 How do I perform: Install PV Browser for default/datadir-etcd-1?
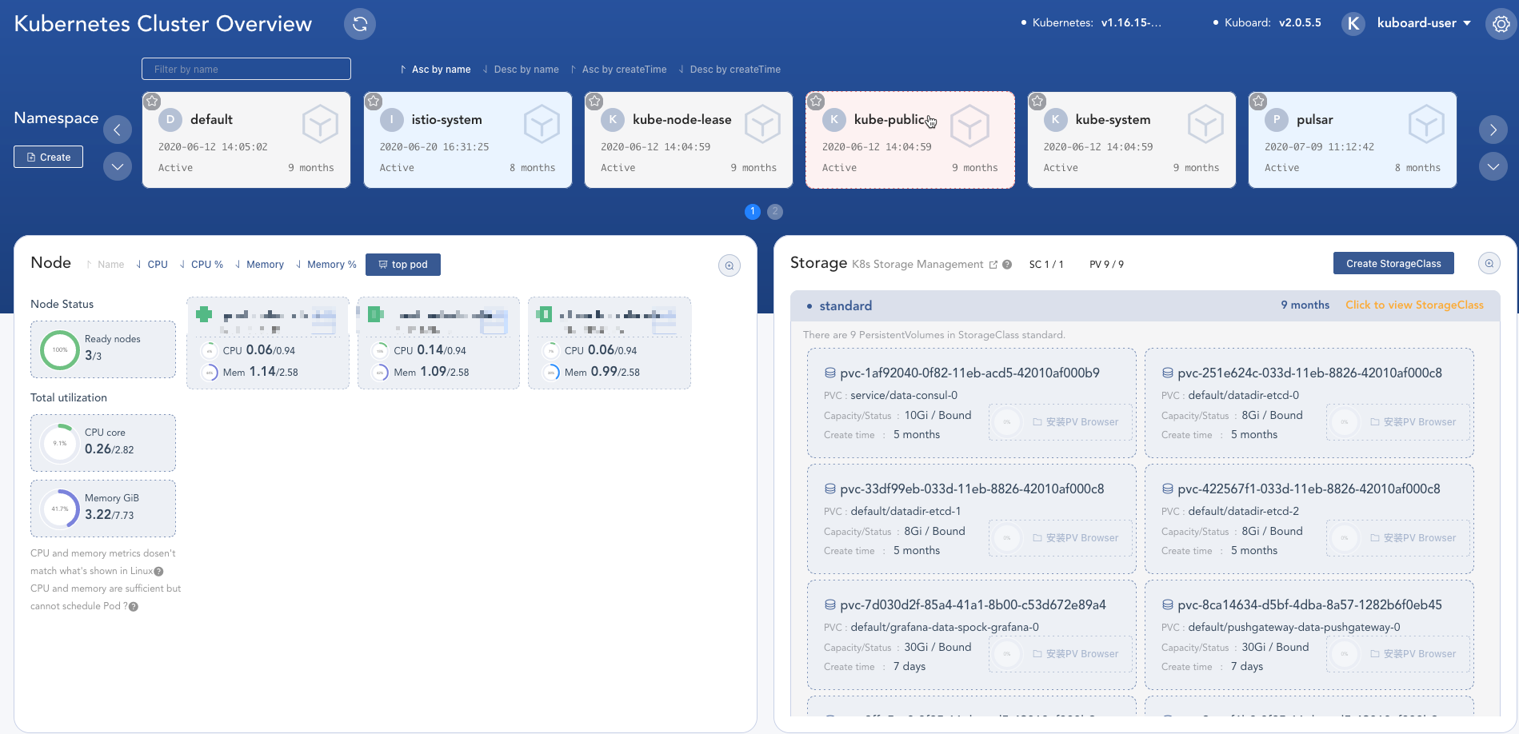(1076, 538)
